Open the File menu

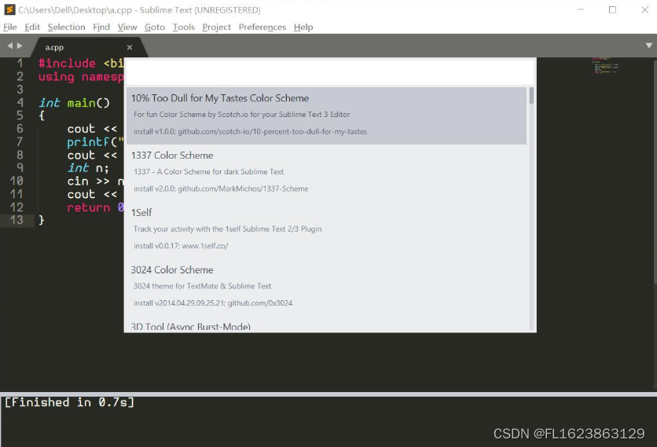[10, 27]
